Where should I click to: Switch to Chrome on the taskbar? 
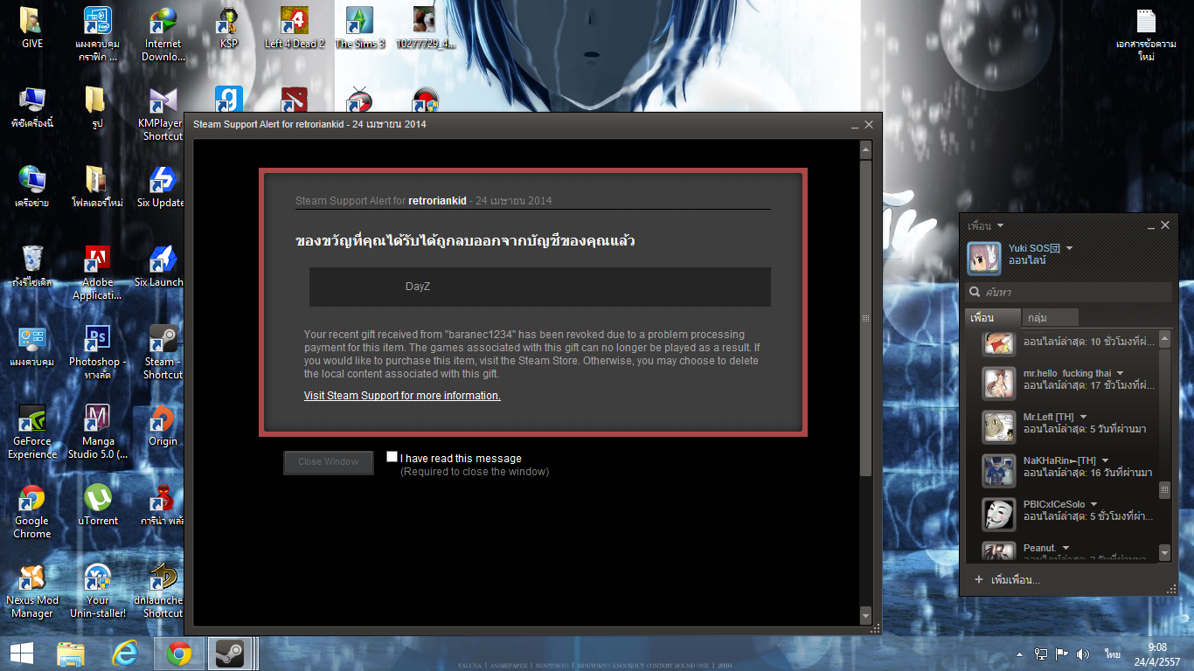[179, 653]
